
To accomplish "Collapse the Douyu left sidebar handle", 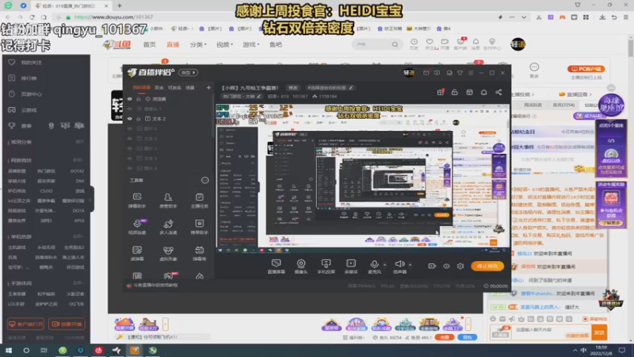I will [92, 199].
